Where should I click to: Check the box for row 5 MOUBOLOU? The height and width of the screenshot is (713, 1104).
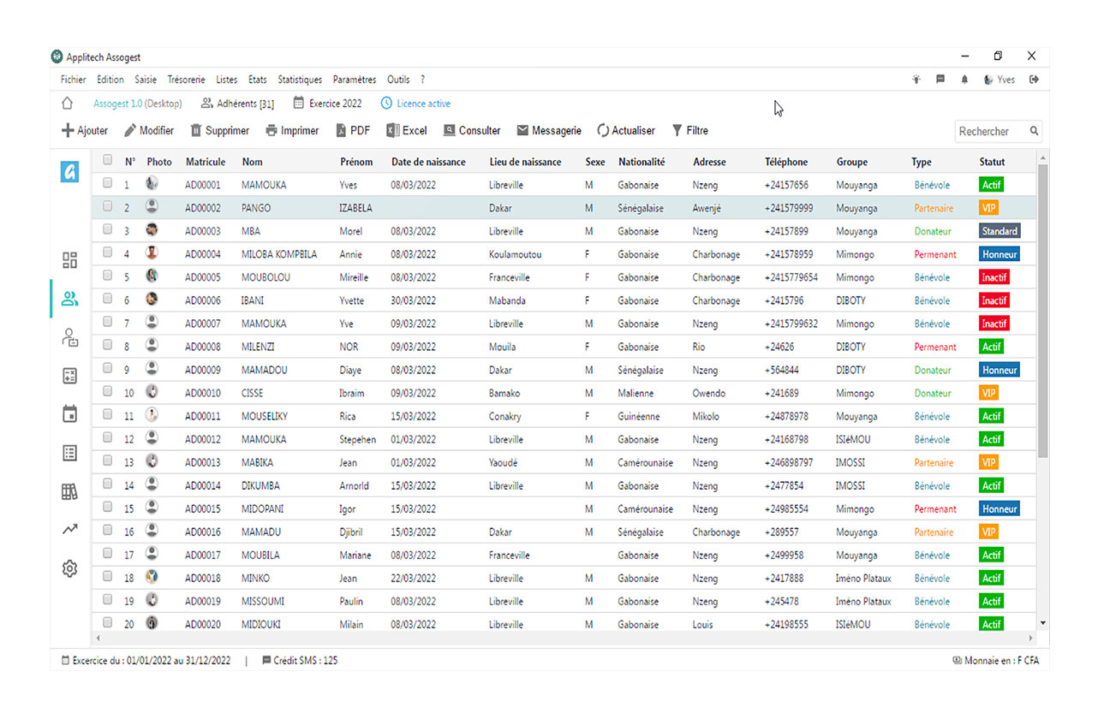pyautogui.click(x=108, y=275)
